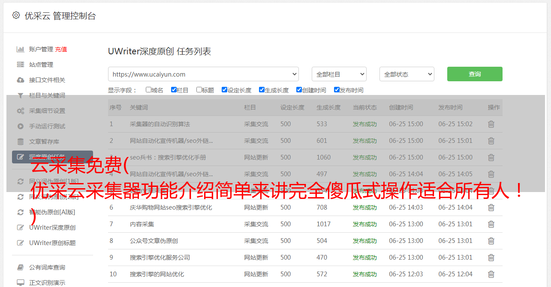Click the green 查询 button
The height and width of the screenshot is (287, 551).
pos(474,74)
